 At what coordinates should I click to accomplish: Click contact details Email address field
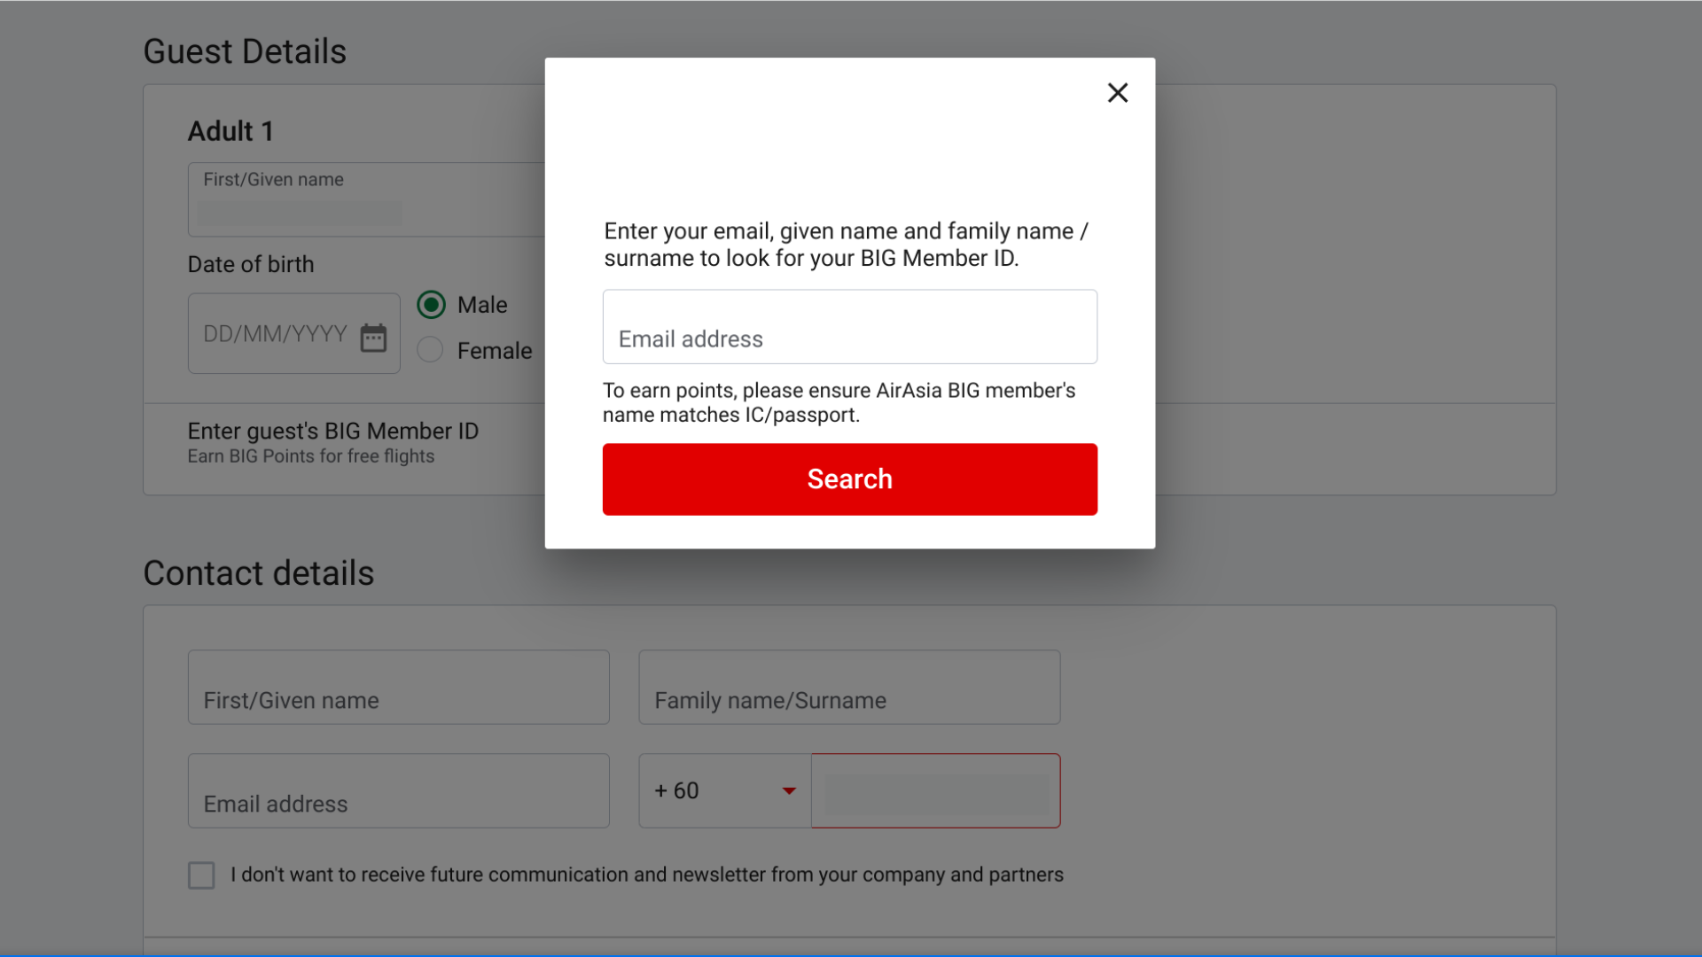[398, 791]
